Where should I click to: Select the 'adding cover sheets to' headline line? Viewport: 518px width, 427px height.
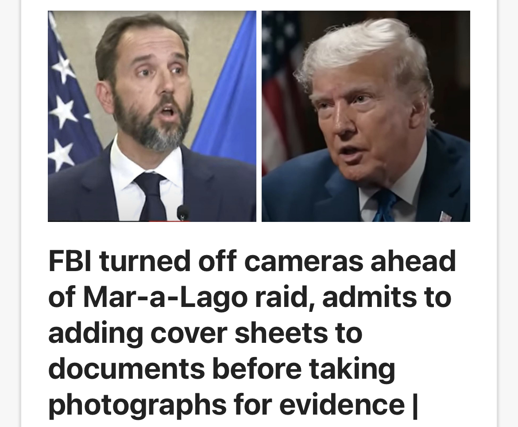tap(205, 333)
